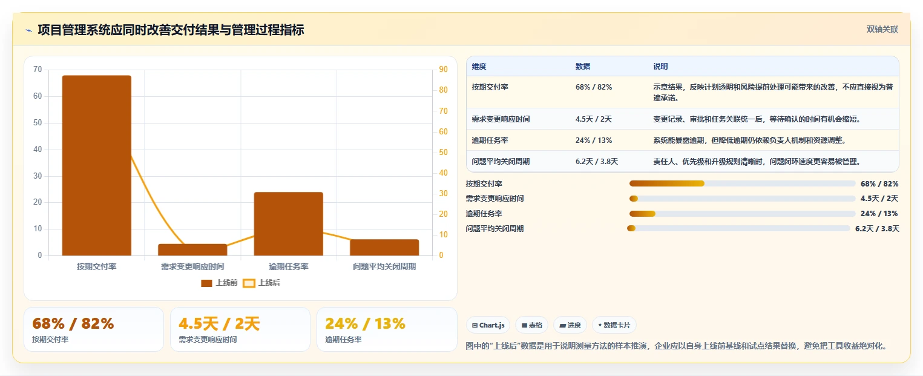Image resolution: width=923 pixels, height=376 pixels.
Task: Click the 问题平均关闭周期 cell in the table
Action: pyautogui.click(x=501, y=161)
